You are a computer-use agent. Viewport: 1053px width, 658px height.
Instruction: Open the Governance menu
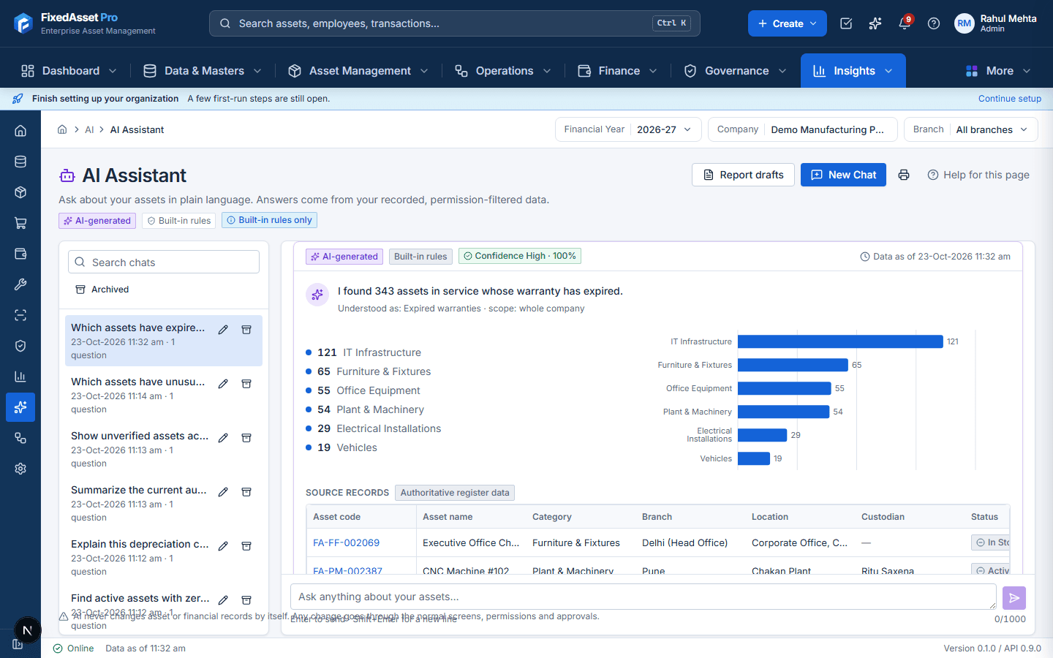point(735,71)
